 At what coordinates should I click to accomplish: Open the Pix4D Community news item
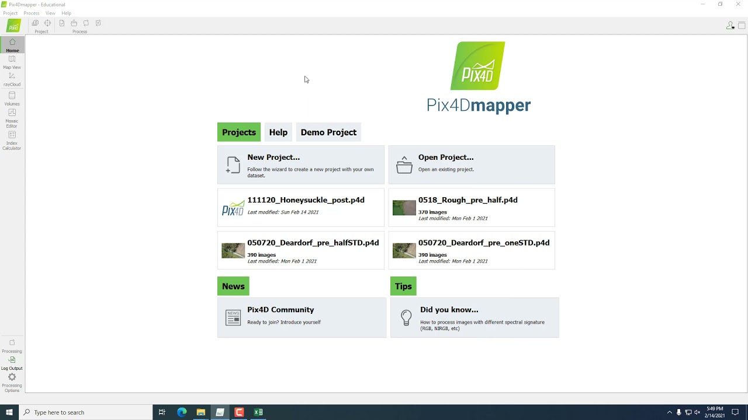pyautogui.click(x=302, y=318)
